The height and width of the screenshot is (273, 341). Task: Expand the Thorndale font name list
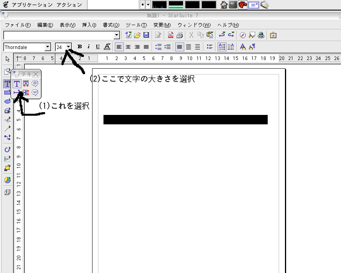pyautogui.click(x=48, y=47)
